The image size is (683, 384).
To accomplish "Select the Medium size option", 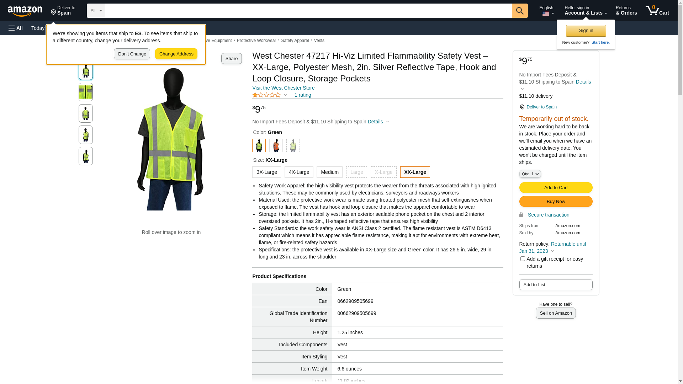I will 329,172.
